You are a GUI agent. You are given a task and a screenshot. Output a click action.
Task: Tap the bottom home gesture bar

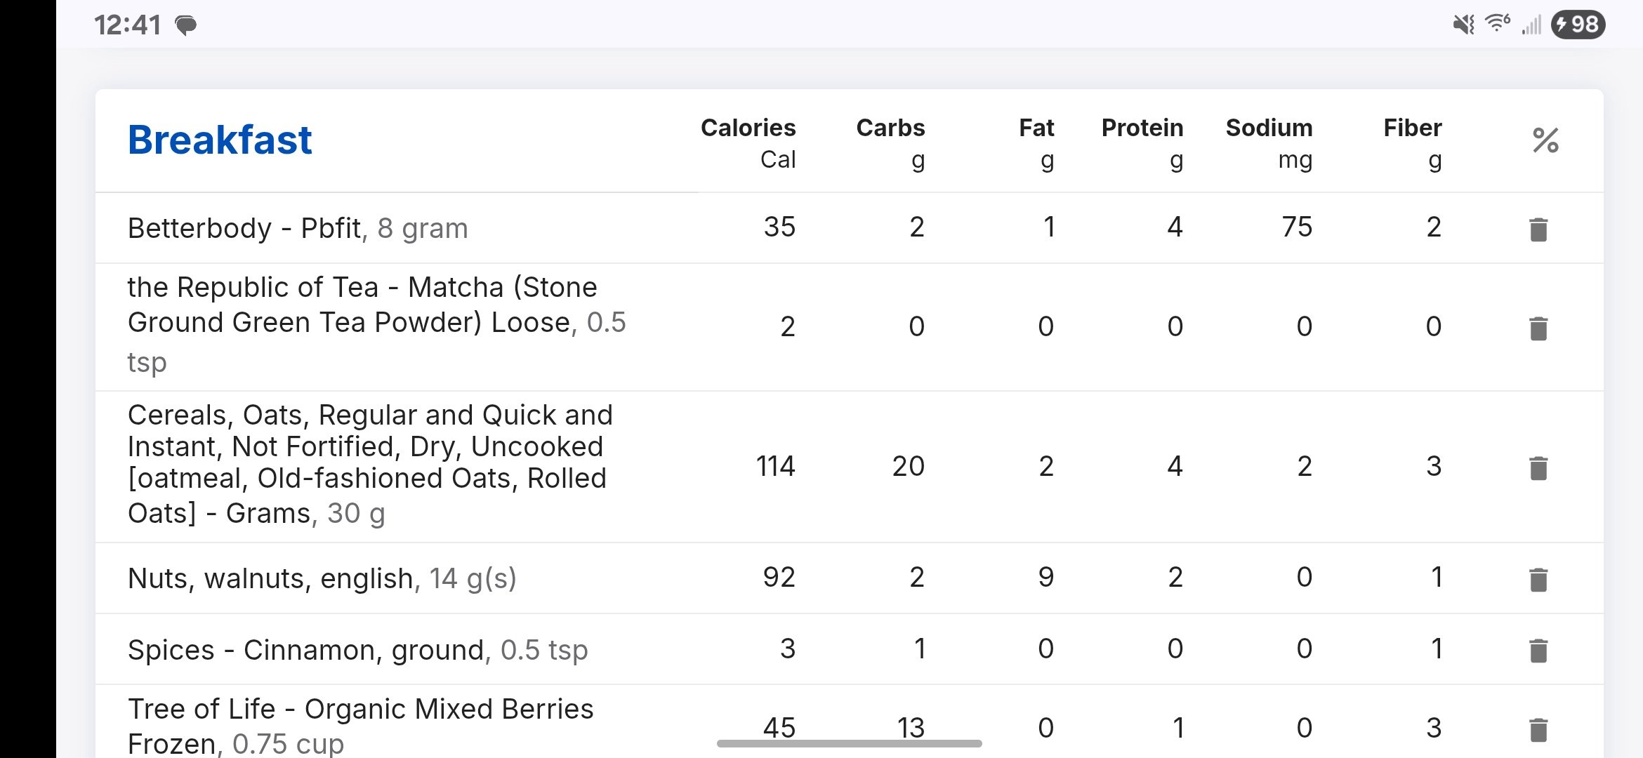tap(849, 743)
